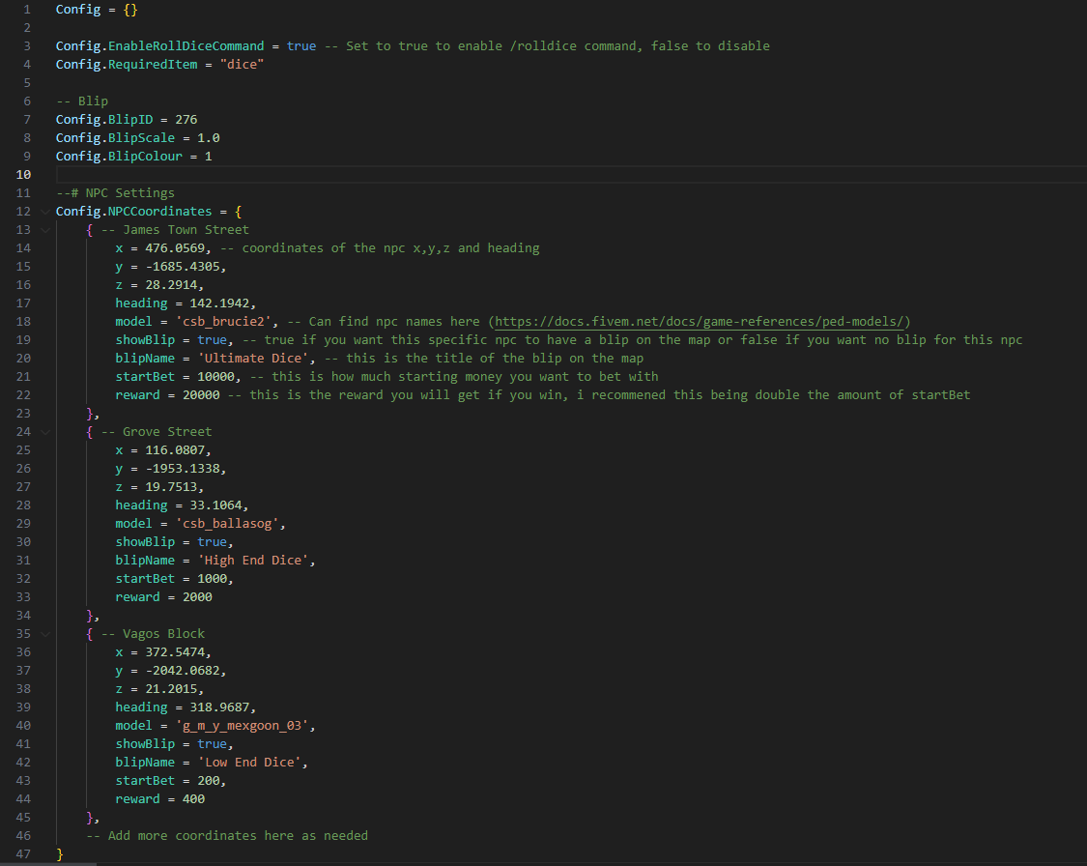Click the BlipID value 276
The width and height of the screenshot is (1087, 866).
click(x=186, y=120)
